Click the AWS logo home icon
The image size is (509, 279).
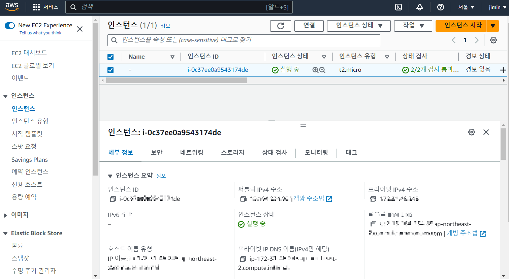pos(12,7)
